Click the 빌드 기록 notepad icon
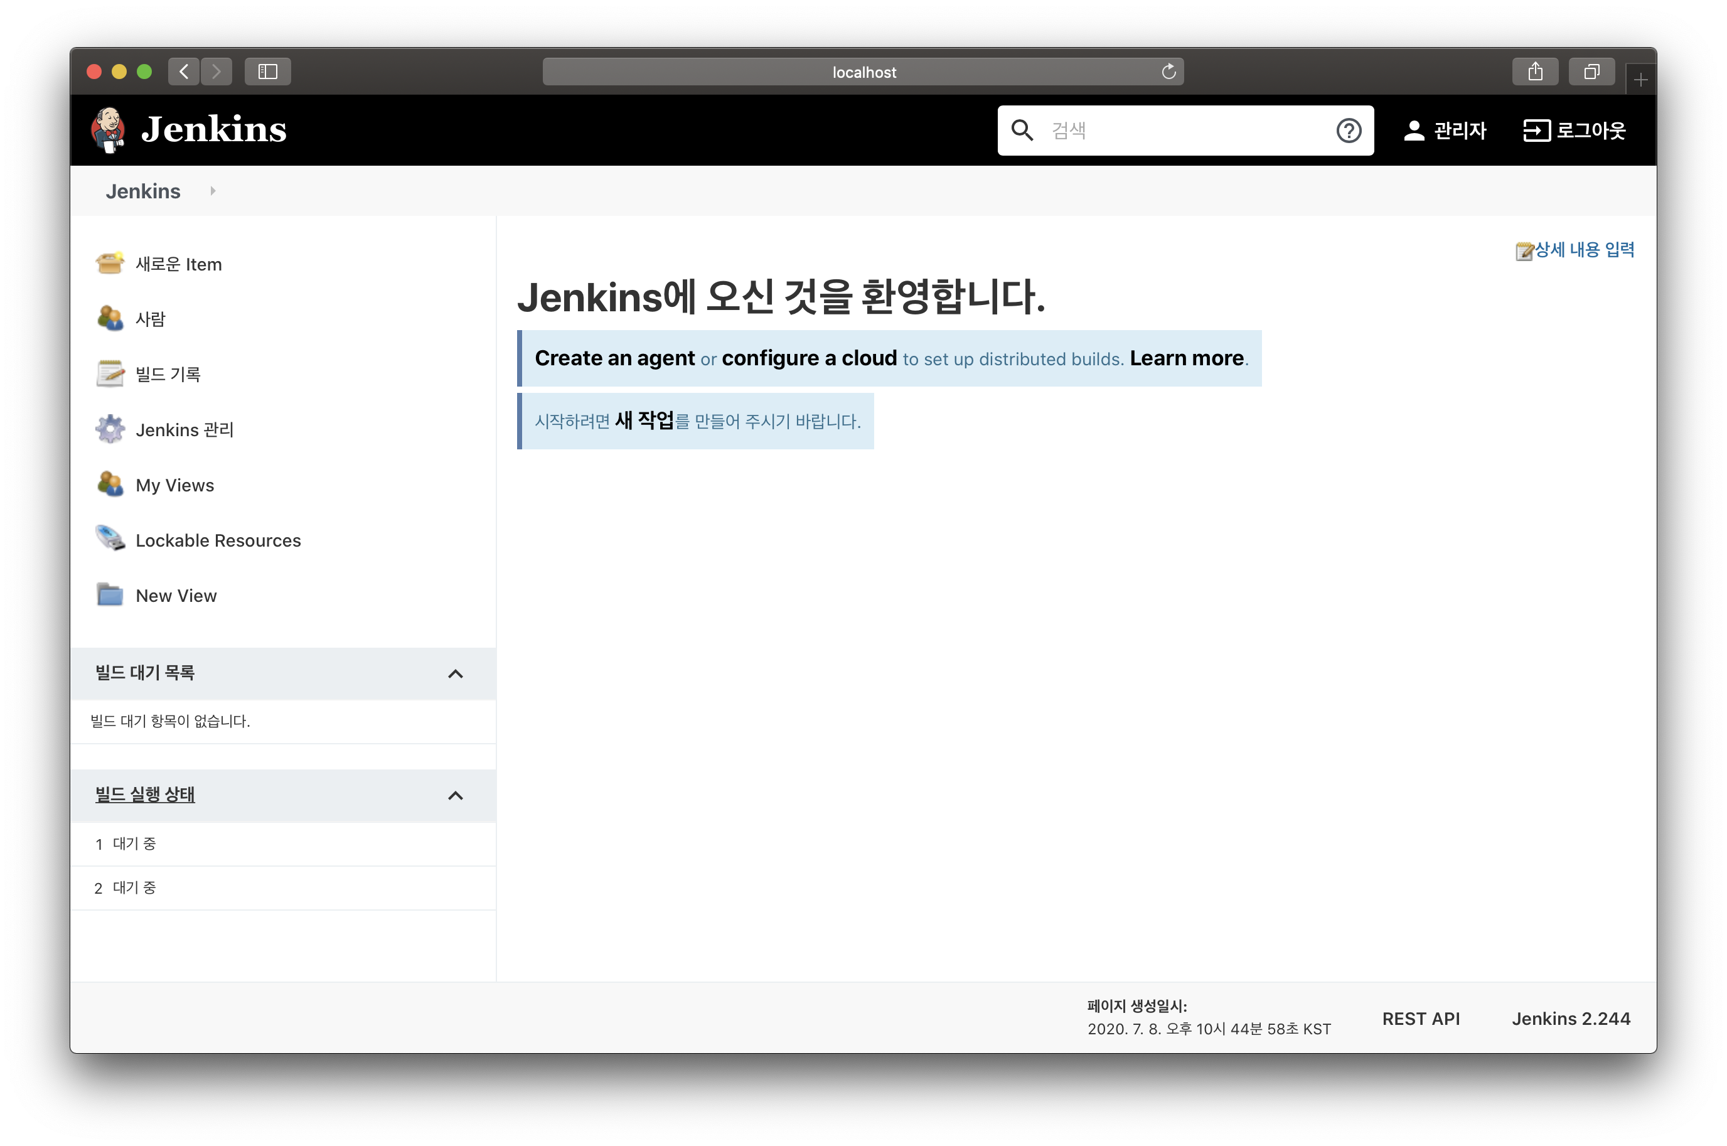Screen dimensions: 1727x1146 (110, 373)
